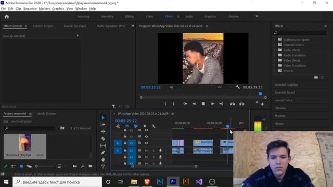The image size is (333, 187).
Task: Create New Bin in Project panel
Action: [x=90, y=166]
